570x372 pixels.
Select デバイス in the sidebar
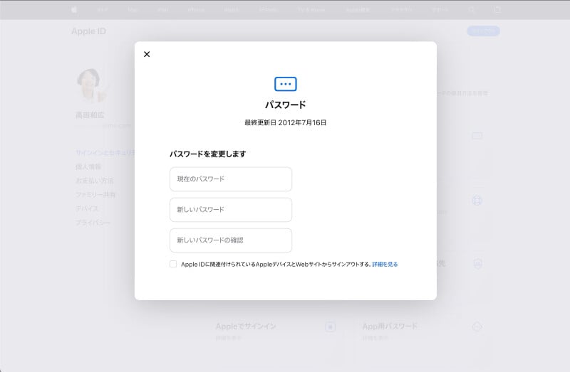[x=86, y=208]
